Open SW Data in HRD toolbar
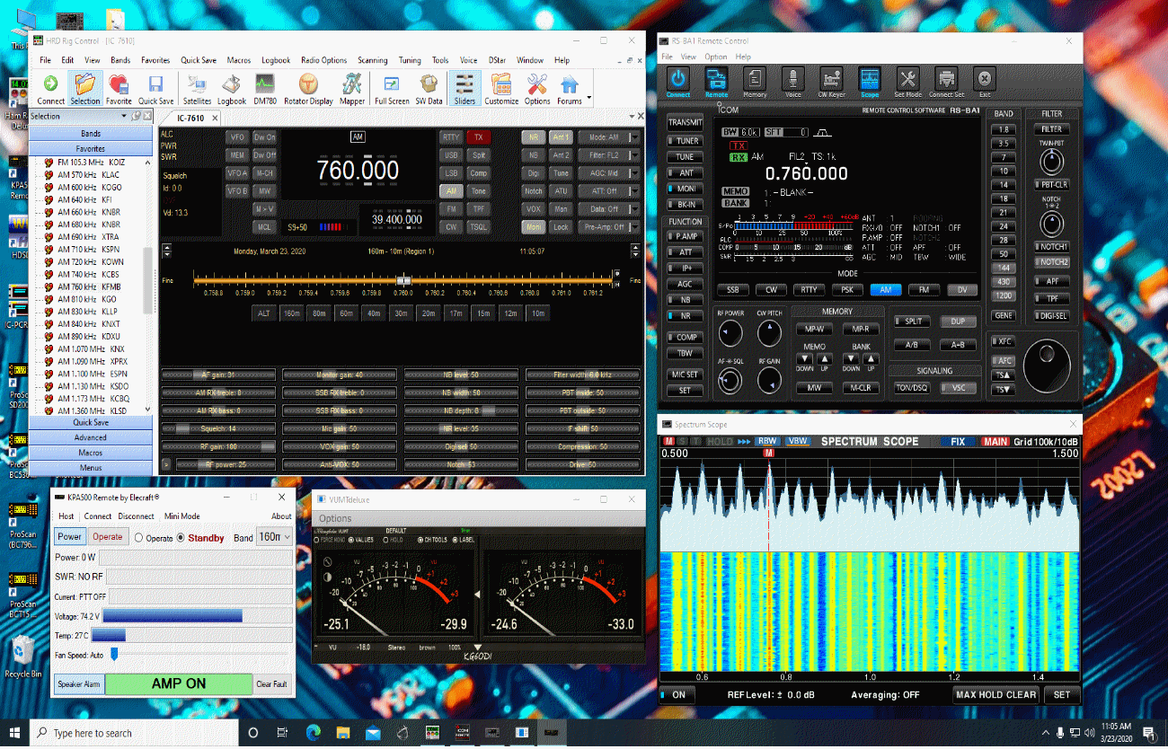 coord(429,89)
